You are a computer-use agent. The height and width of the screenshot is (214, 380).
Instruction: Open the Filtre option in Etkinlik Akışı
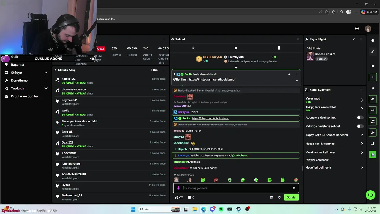154,70
